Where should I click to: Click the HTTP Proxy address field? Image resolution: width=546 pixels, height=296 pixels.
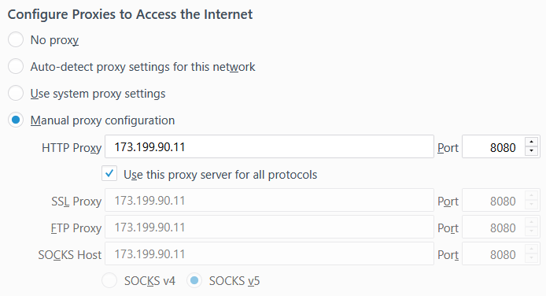269,146
